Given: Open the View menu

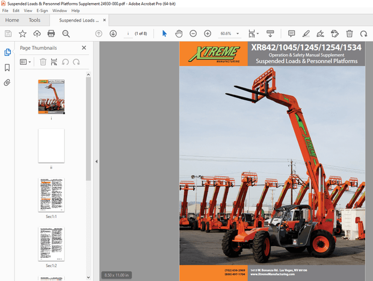Looking at the screenshot, I should [28, 11].
